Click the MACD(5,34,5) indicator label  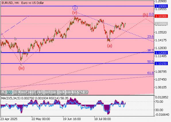[11, 98]
